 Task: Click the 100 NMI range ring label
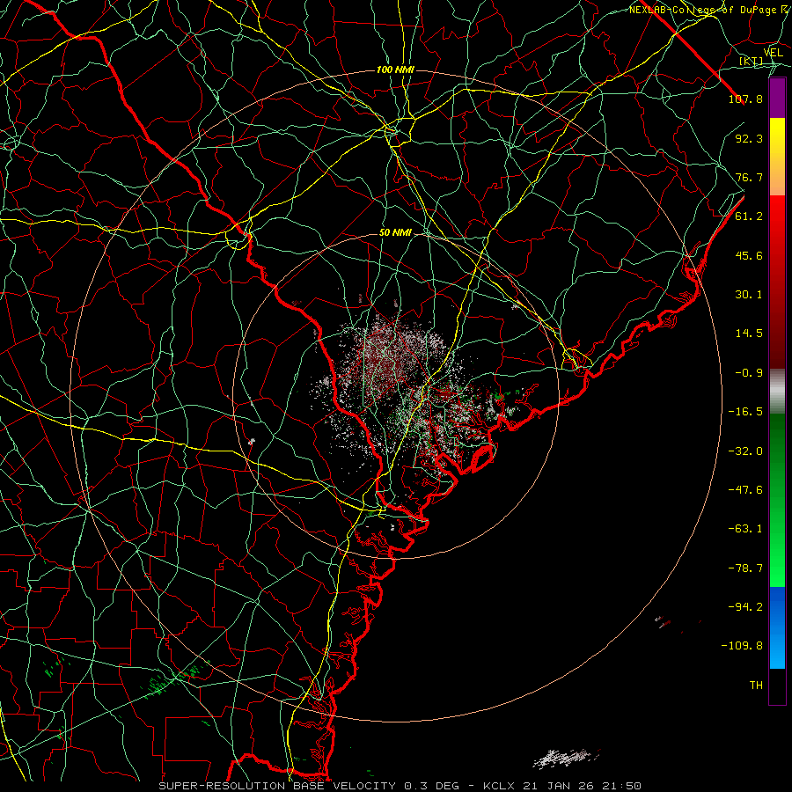(395, 70)
